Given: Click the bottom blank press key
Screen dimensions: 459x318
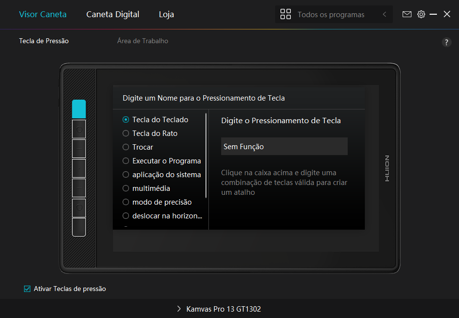Looking at the screenshot, I should tap(79, 227).
